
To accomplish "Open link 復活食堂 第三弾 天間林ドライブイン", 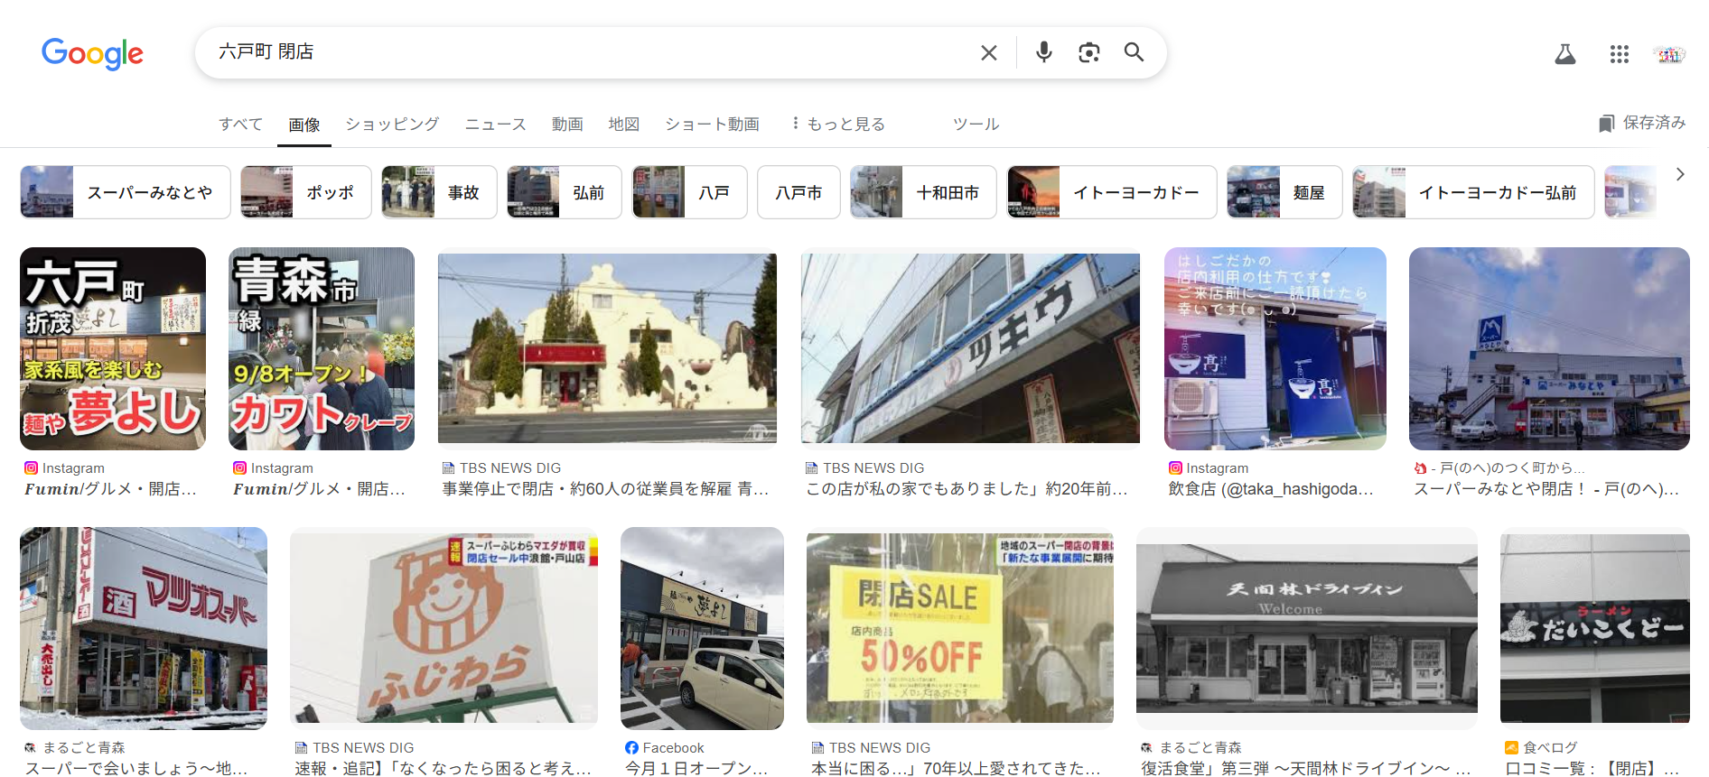I will 1306,768.
